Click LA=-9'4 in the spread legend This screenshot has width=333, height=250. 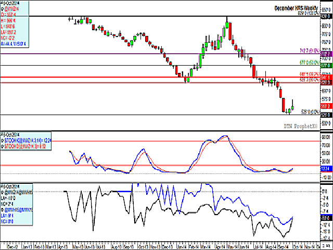point(7,216)
